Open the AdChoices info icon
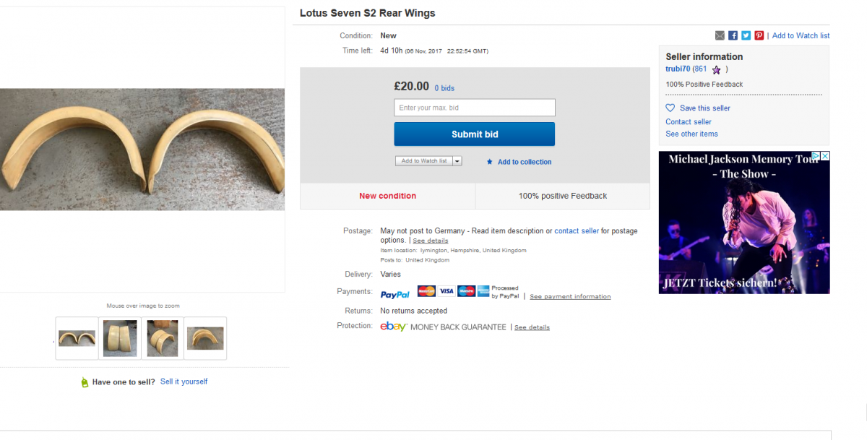867x440 pixels. coord(816,156)
